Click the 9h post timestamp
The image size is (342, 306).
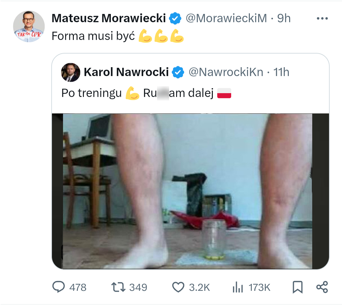(284, 18)
